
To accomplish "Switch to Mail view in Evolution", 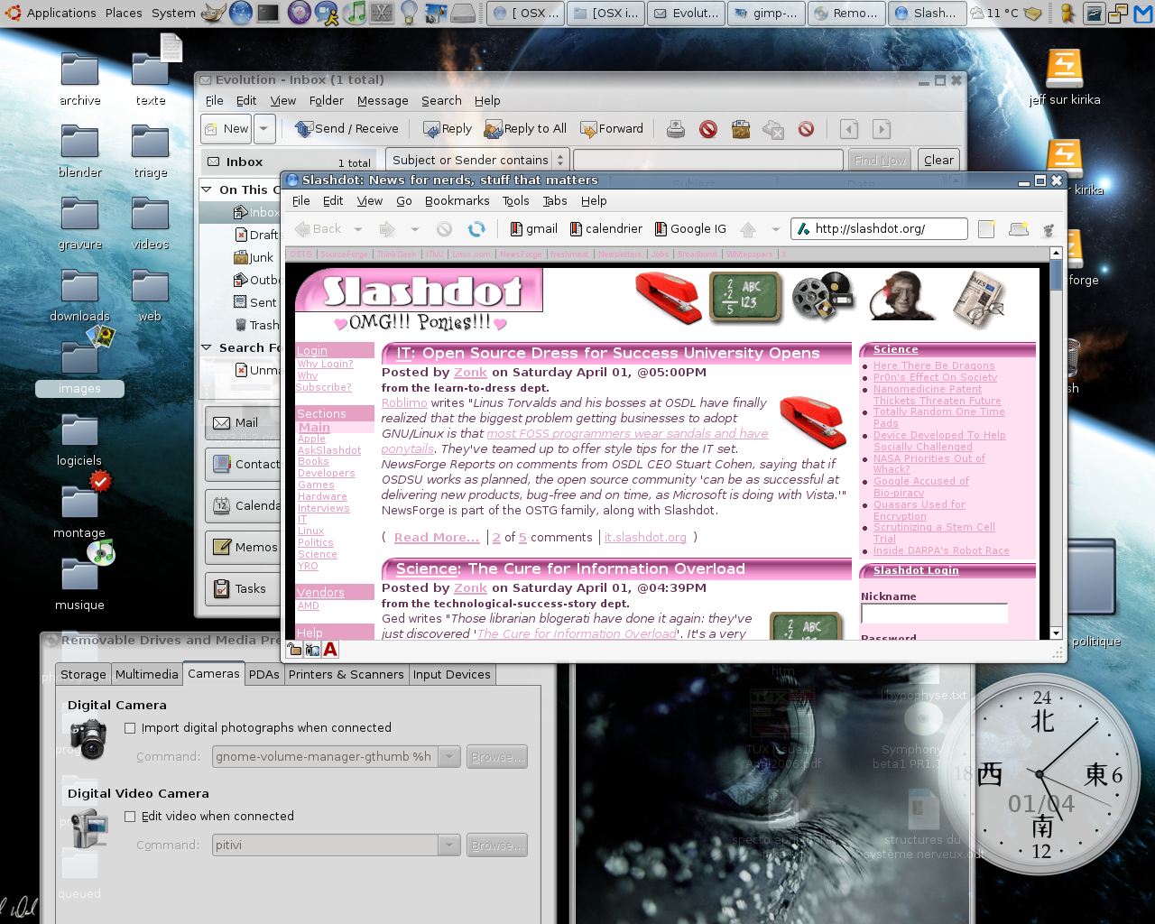I will [243, 422].
